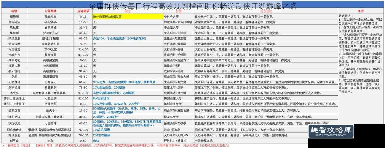
Task: Click the 超级玄晶 reward cell
Action: coord(50,55)
